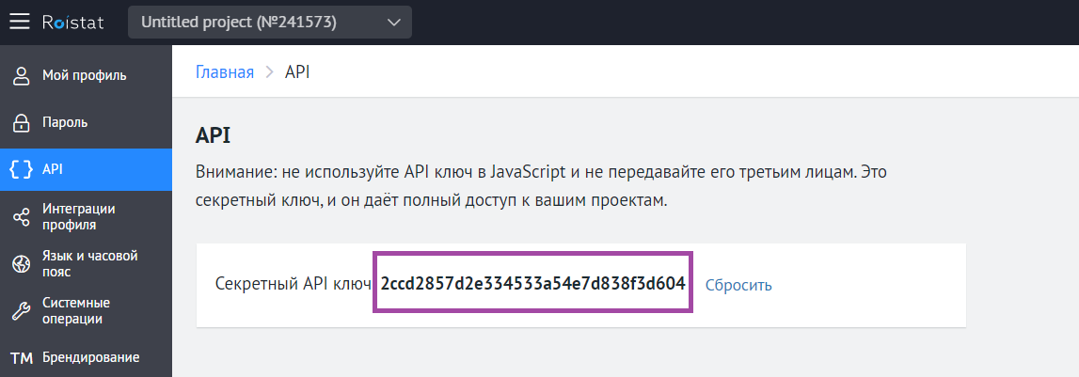Open Брендирование sidebar item

90,357
